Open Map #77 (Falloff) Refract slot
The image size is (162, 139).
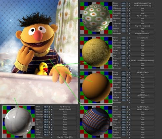(143, 16)
